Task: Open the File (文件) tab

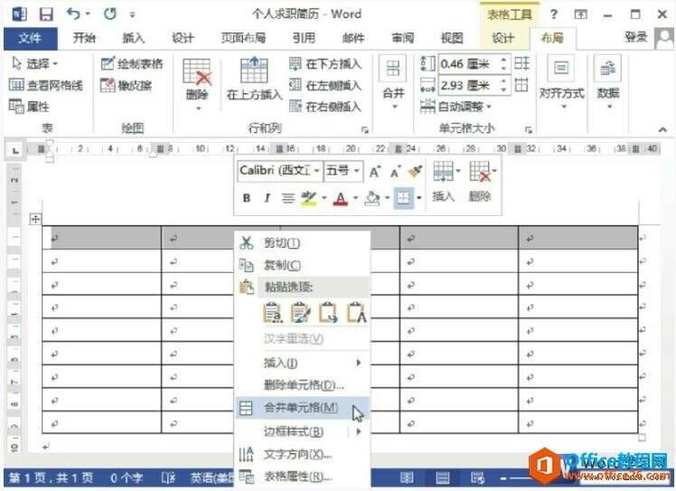Action: pos(30,38)
